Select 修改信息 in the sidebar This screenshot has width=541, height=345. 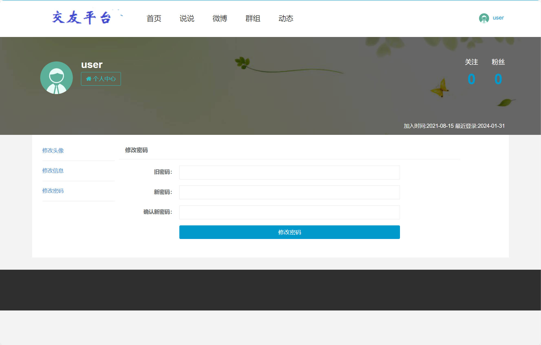53,171
